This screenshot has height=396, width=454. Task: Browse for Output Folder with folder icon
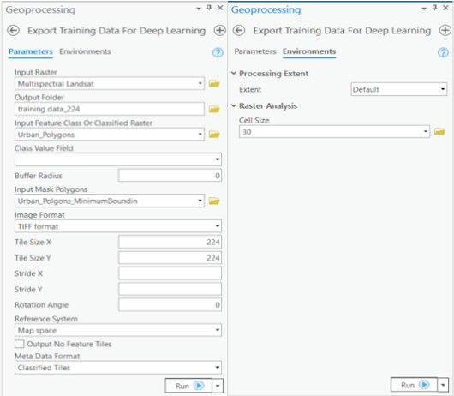click(x=214, y=109)
